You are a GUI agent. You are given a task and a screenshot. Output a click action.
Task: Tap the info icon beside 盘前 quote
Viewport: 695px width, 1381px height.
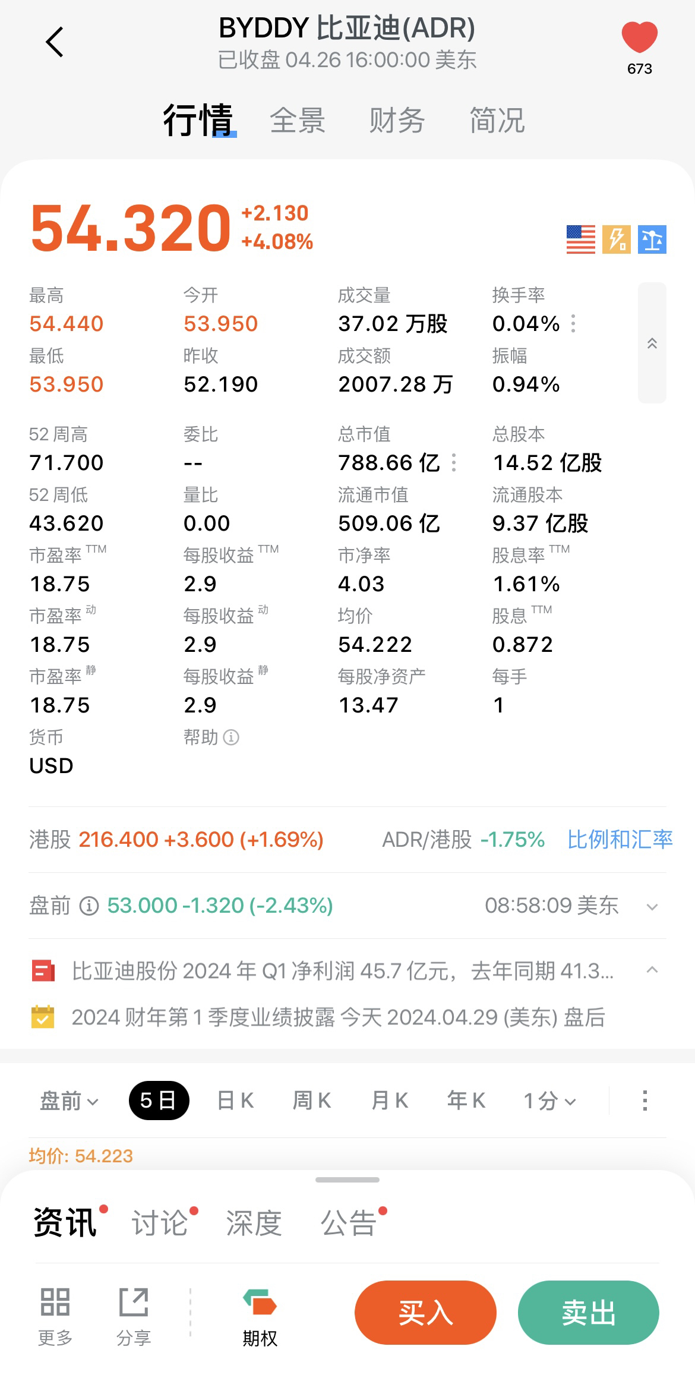pyautogui.click(x=89, y=906)
